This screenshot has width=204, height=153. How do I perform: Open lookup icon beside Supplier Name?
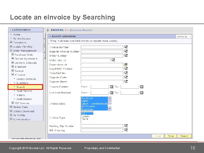pos(126,81)
